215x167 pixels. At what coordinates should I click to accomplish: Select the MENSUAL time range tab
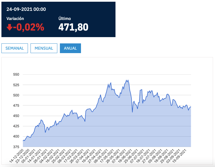coord(44,48)
